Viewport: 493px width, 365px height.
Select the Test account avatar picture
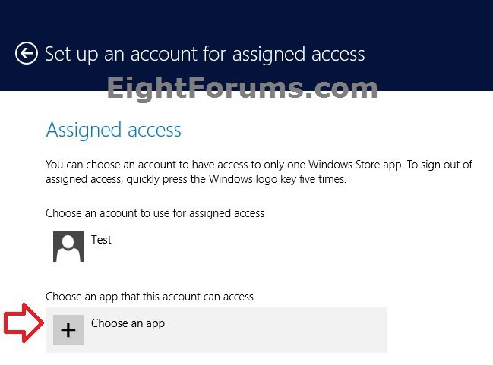(68, 247)
